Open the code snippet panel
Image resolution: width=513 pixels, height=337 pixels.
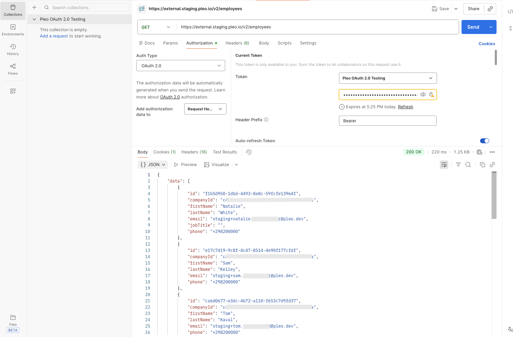[510, 12]
